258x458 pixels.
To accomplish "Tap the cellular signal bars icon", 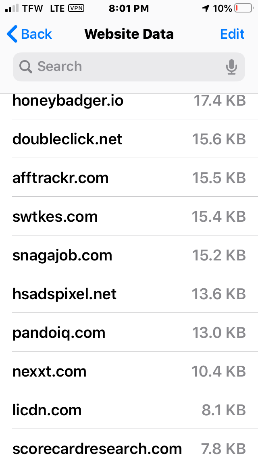I will click(x=12, y=8).
